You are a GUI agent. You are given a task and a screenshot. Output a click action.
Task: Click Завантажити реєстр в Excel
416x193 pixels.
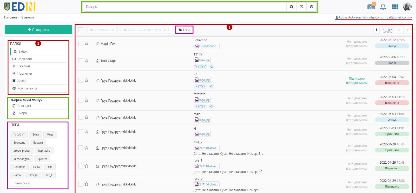click(x=146, y=30)
